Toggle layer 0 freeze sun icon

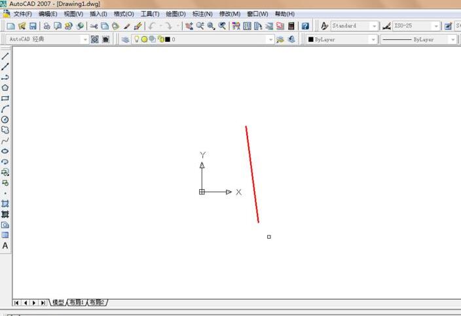144,39
